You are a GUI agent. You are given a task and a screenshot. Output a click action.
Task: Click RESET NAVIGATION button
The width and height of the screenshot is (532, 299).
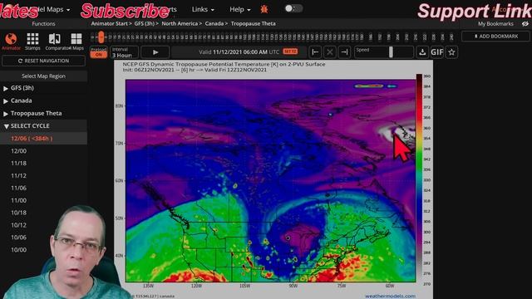click(x=43, y=61)
